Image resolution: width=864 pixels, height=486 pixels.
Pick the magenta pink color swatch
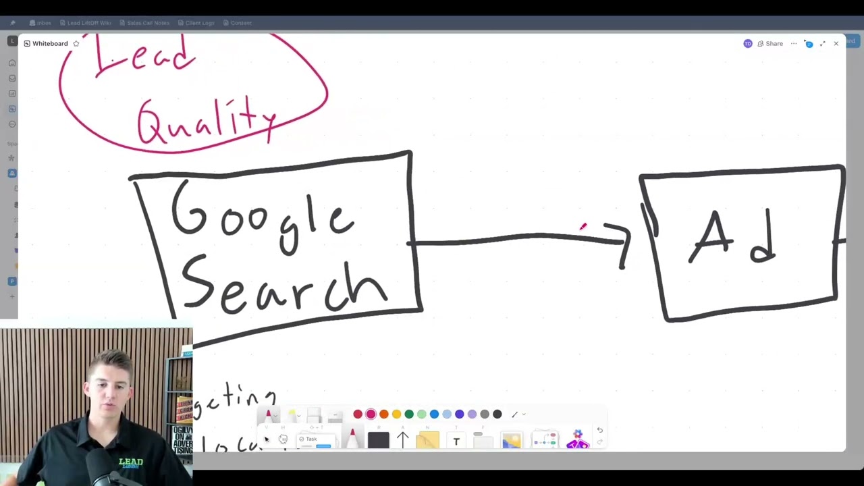(x=371, y=414)
